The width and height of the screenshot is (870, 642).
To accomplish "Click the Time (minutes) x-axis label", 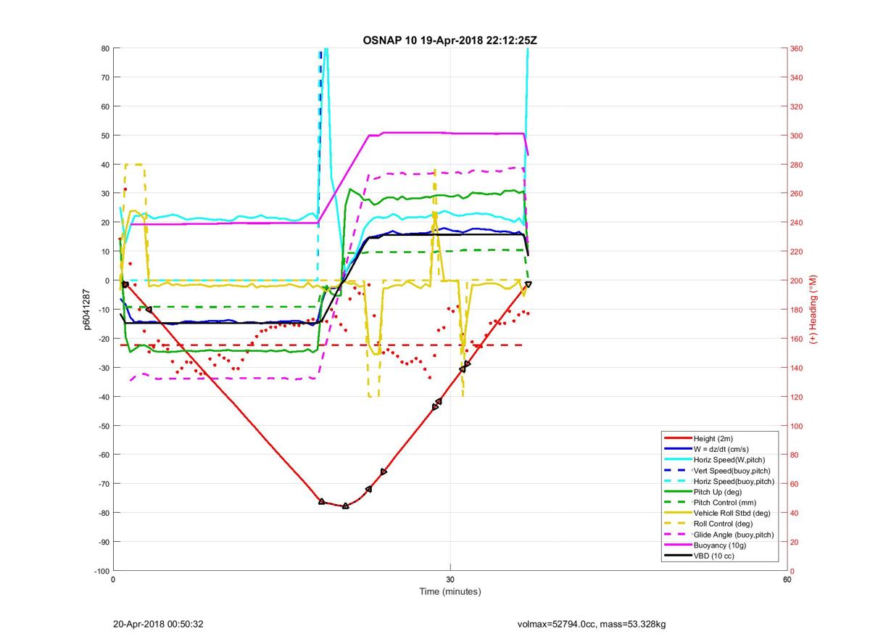I will [449, 591].
